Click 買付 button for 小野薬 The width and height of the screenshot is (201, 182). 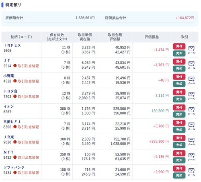(x=179, y=77)
